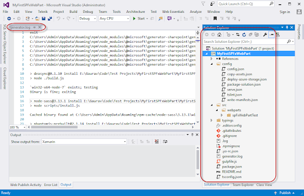Click Sign in link at top right

tap(285, 12)
